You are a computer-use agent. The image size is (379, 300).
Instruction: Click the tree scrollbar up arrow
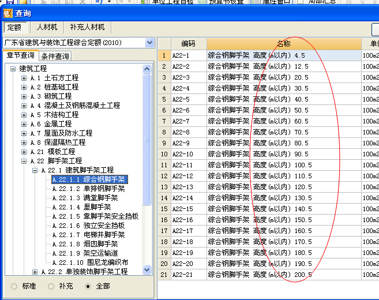[147, 69]
